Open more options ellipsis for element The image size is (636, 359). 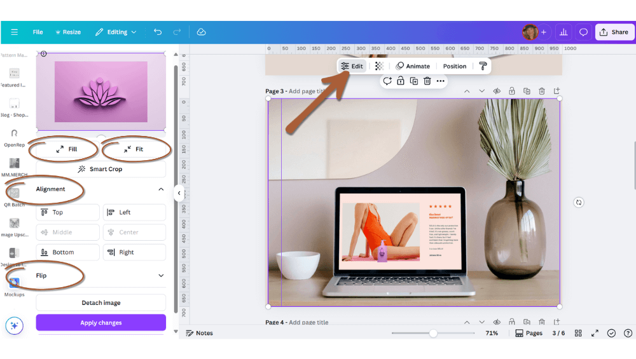(x=441, y=81)
